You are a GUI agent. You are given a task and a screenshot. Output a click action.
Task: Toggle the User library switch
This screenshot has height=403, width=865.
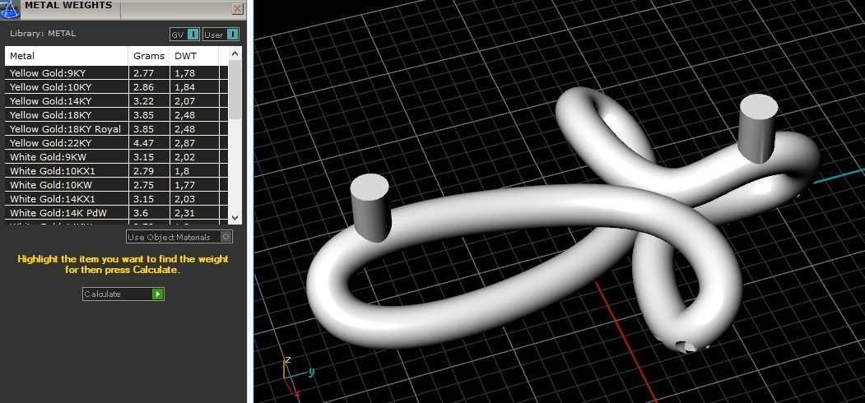coord(221,35)
